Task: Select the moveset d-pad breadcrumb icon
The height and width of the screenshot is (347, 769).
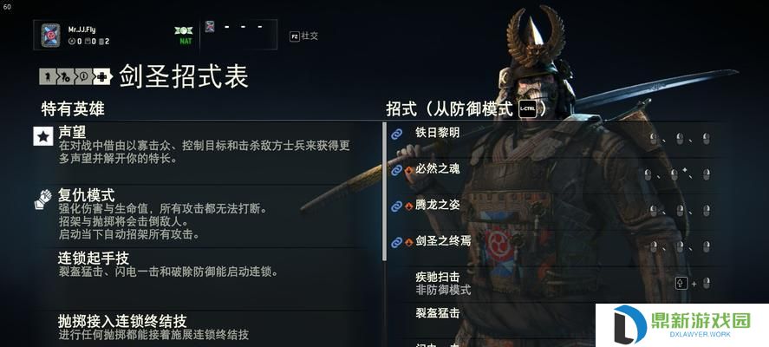Action: point(102,76)
